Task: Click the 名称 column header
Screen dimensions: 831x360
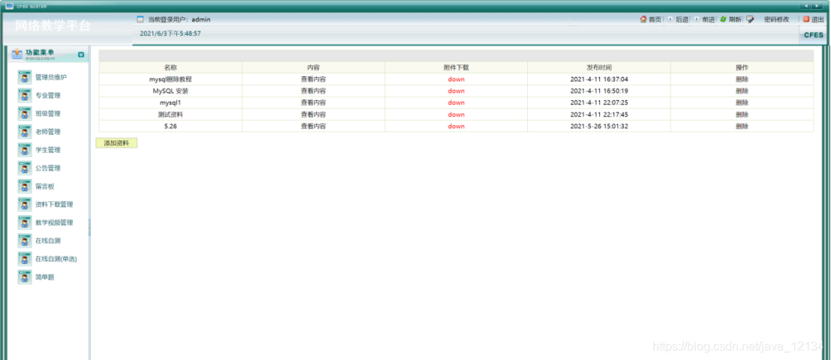Action: click(170, 67)
